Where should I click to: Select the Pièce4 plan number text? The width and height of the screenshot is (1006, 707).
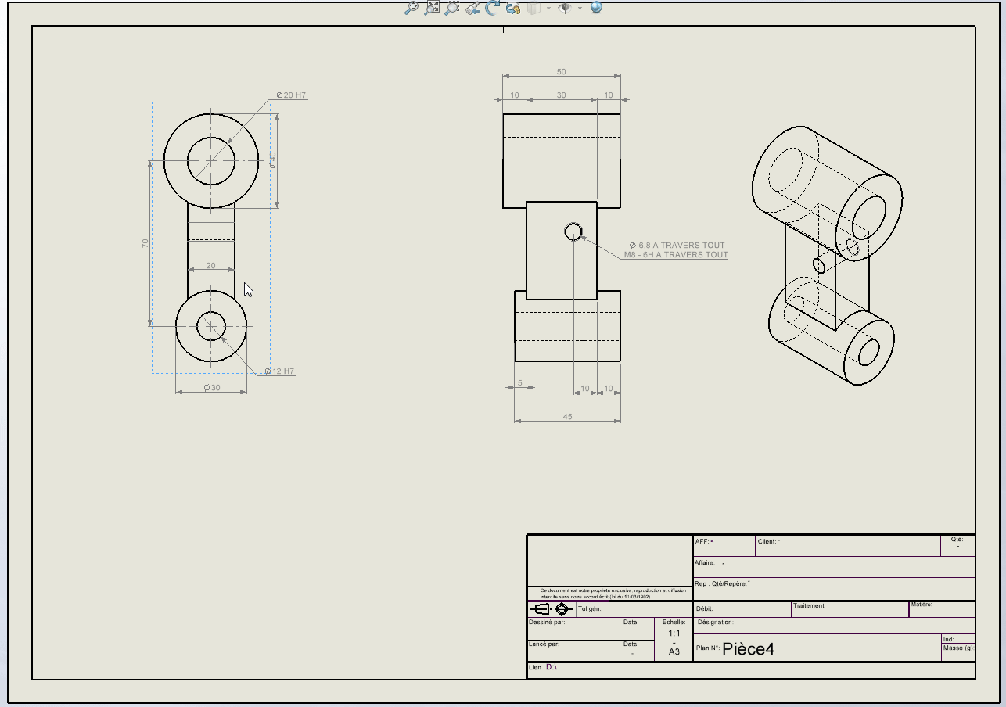point(748,649)
